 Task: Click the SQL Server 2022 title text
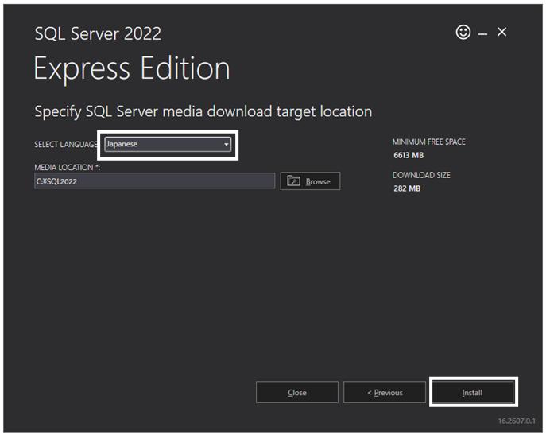[98, 34]
